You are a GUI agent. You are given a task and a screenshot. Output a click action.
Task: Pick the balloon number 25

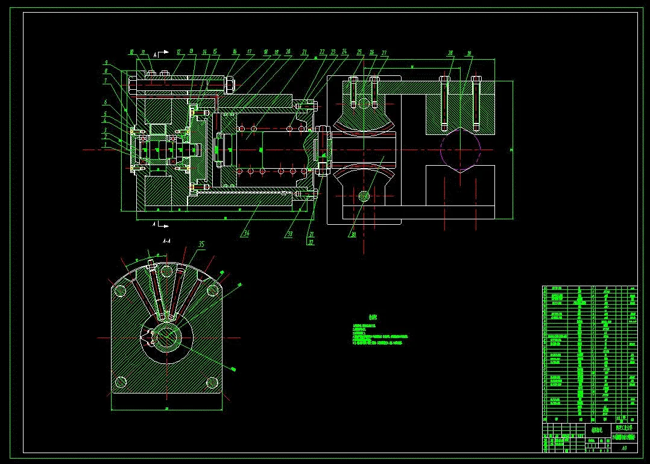(359, 52)
